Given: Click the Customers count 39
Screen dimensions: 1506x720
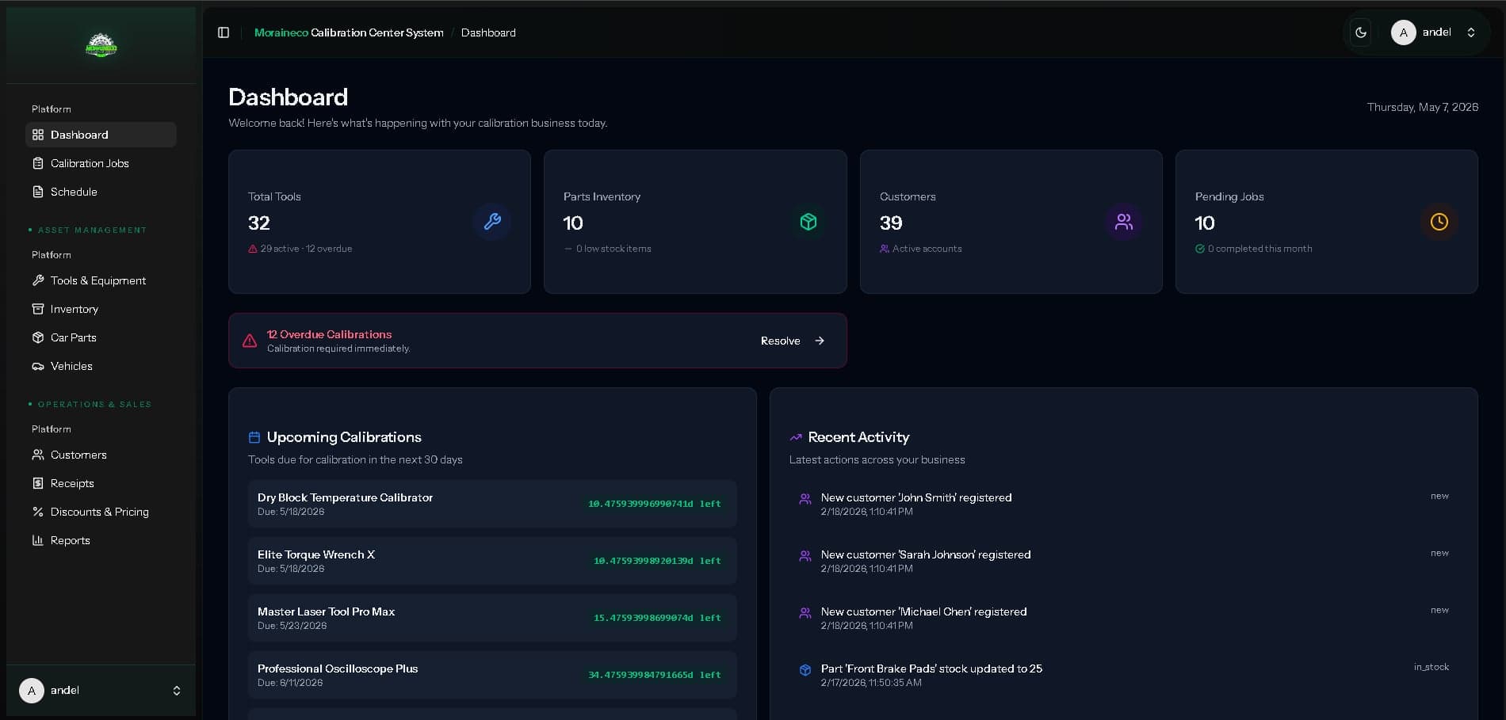Looking at the screenshot, I should pos(891,223).
